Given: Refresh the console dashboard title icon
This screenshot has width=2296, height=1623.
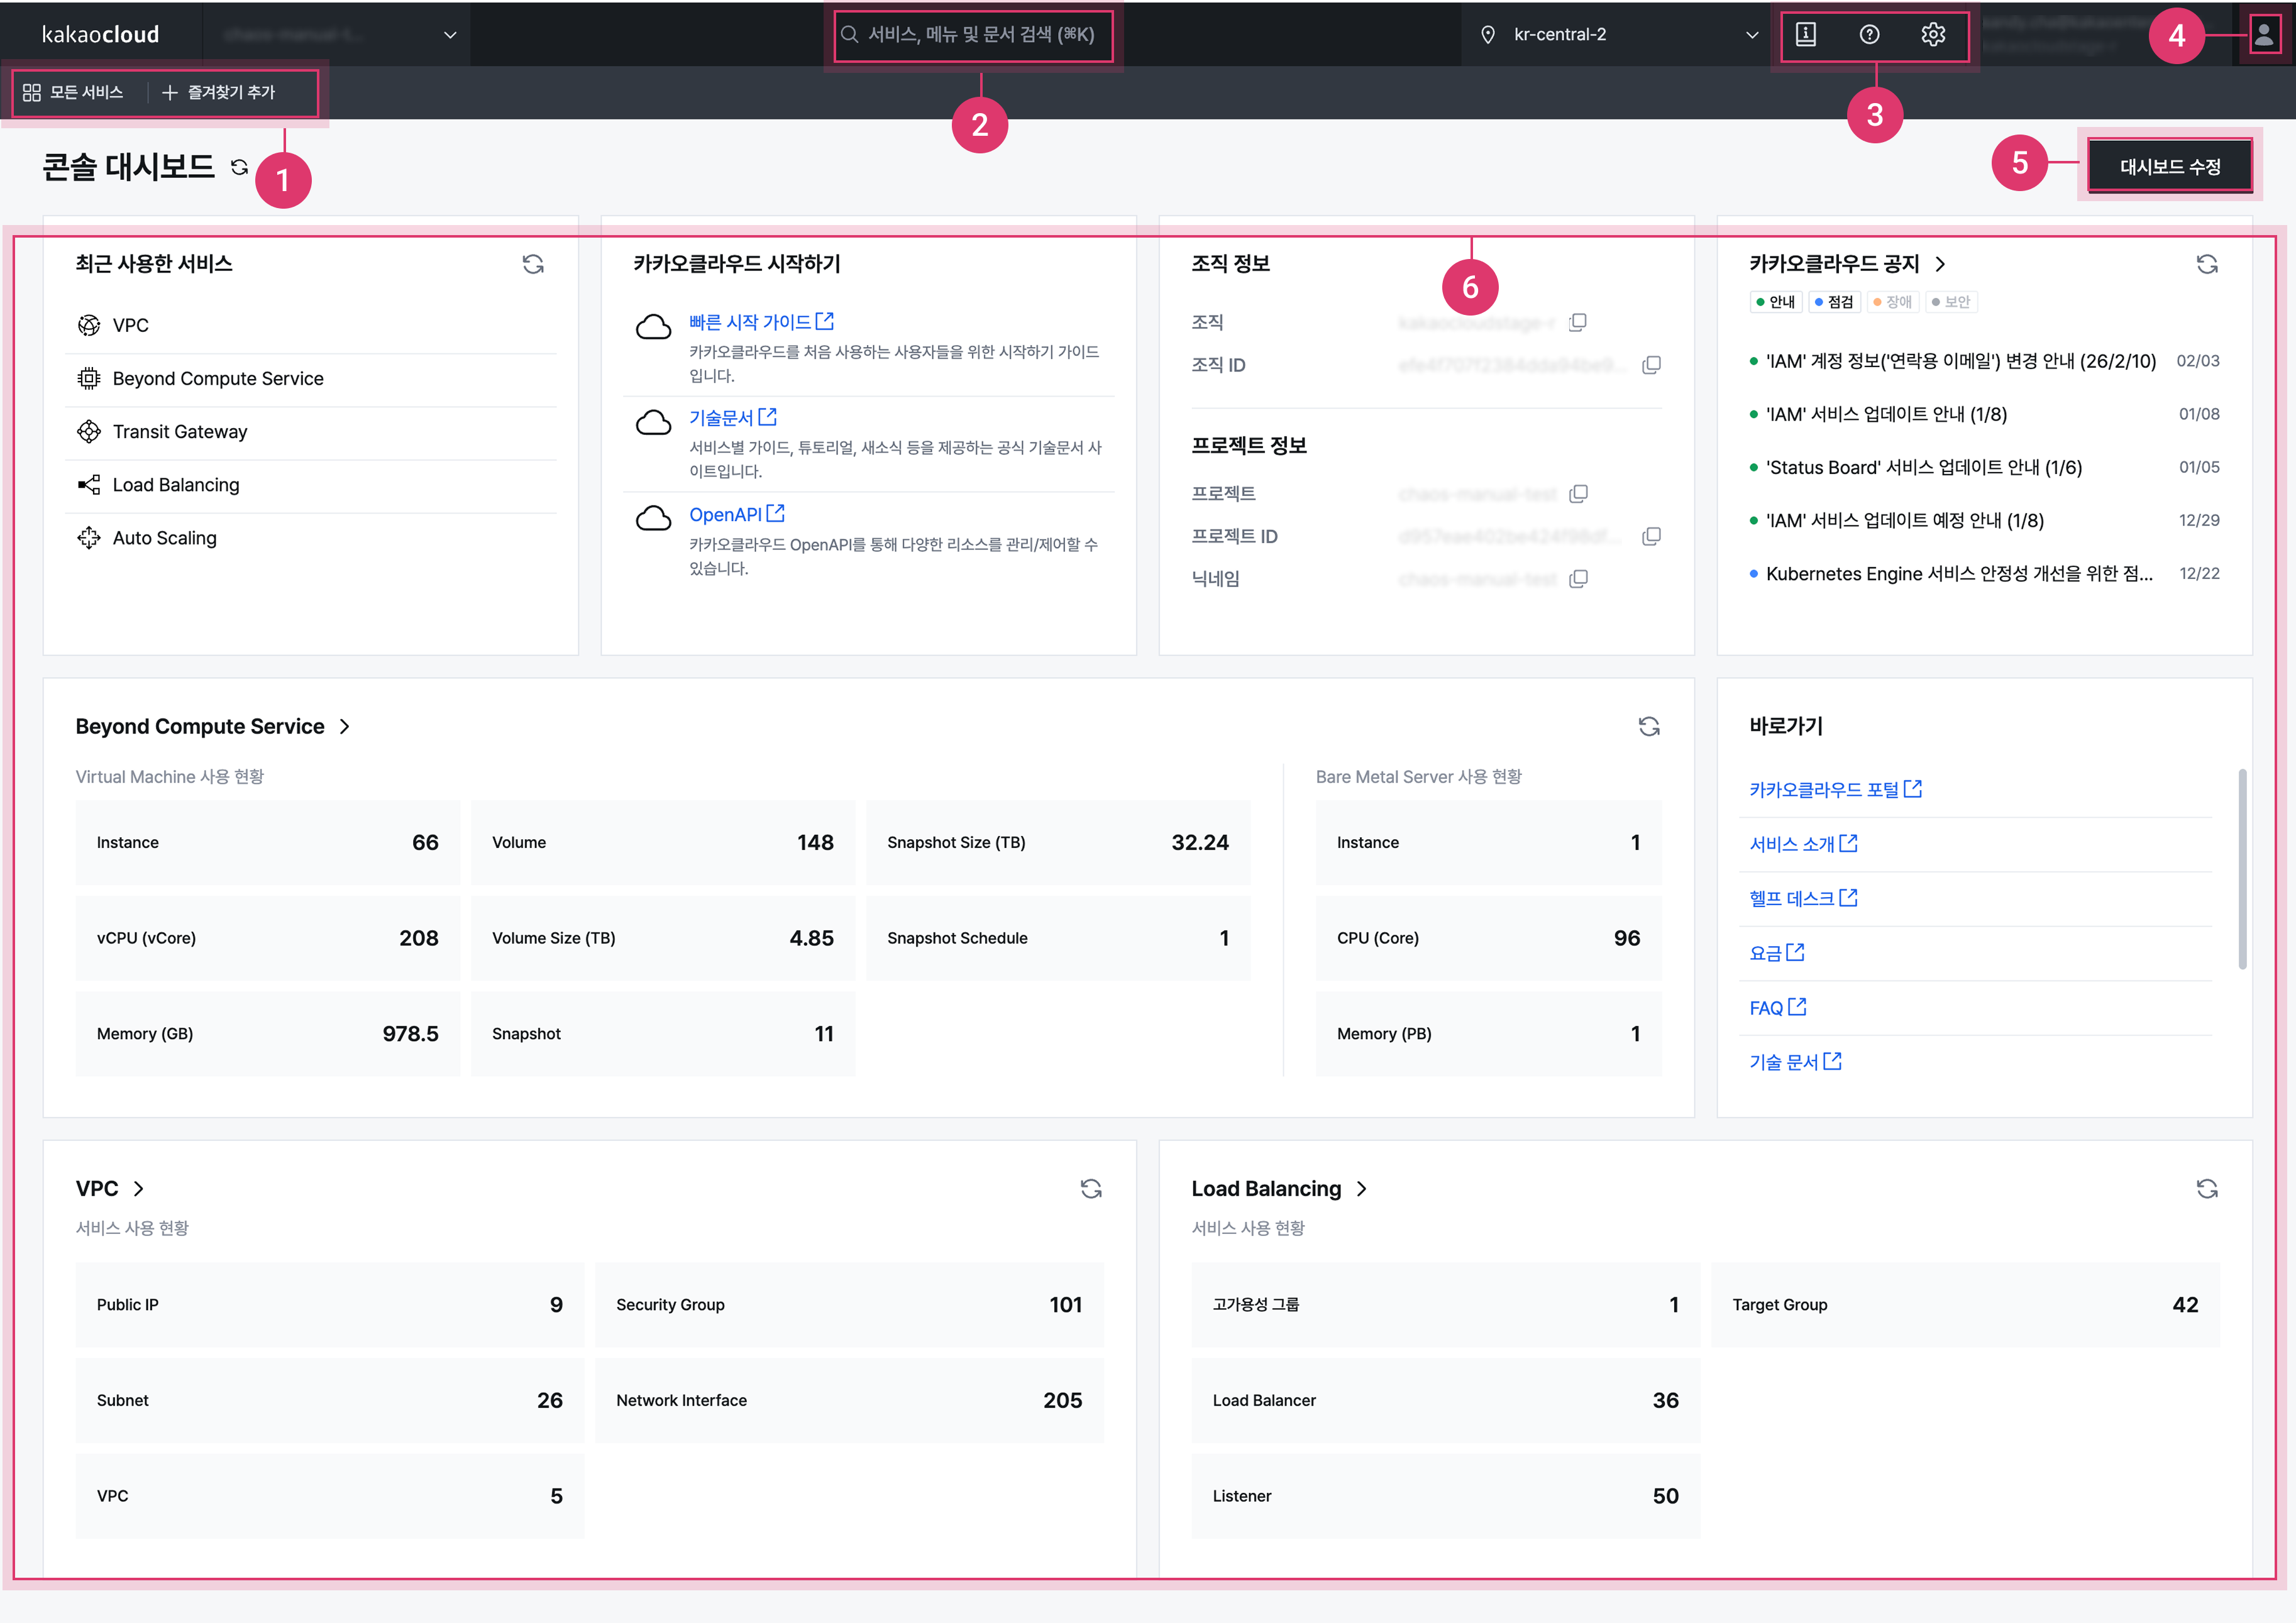Looking at the screenshot, I should point(239,167).
